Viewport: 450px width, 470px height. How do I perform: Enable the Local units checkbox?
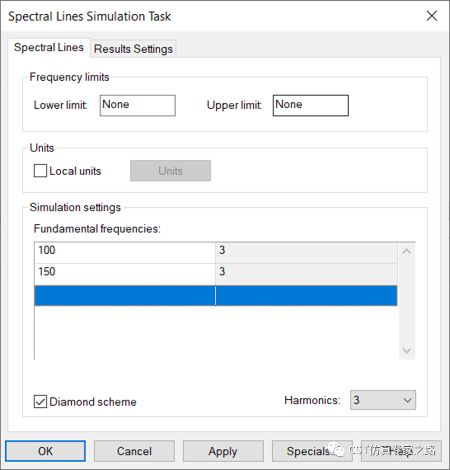tap(40, 171)
